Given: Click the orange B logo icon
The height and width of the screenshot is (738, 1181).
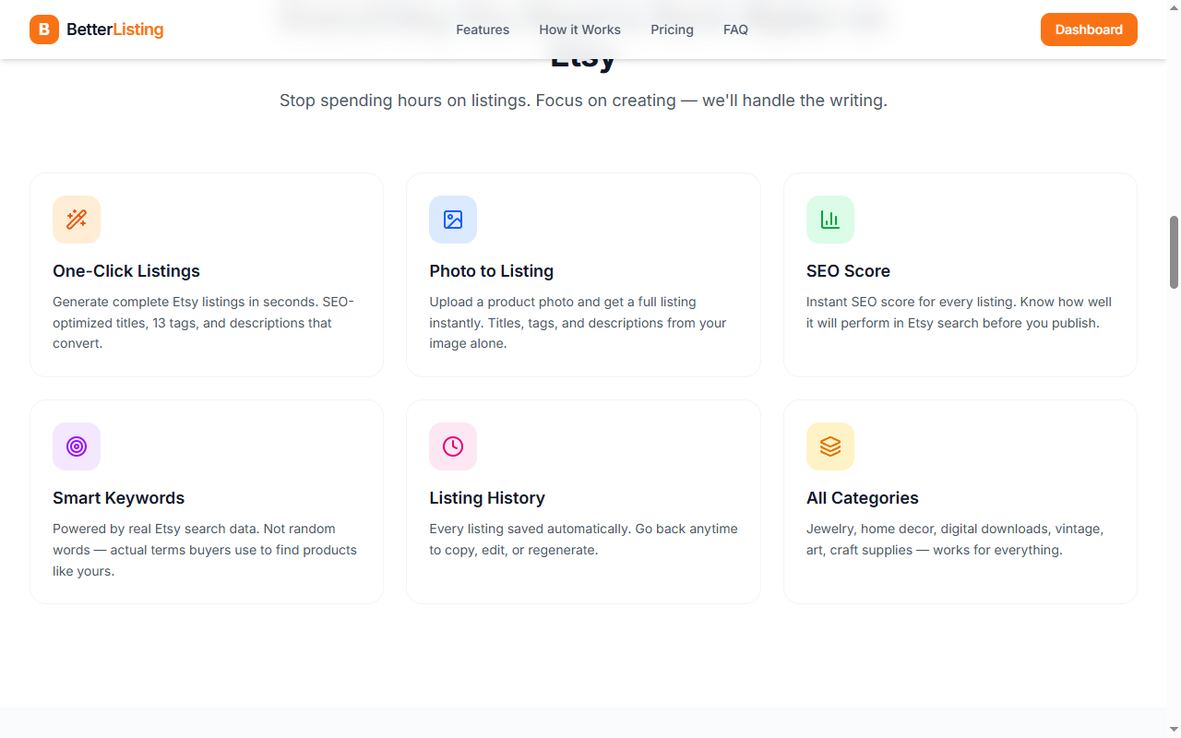Looking at the screenshot, I should [43, 30].
